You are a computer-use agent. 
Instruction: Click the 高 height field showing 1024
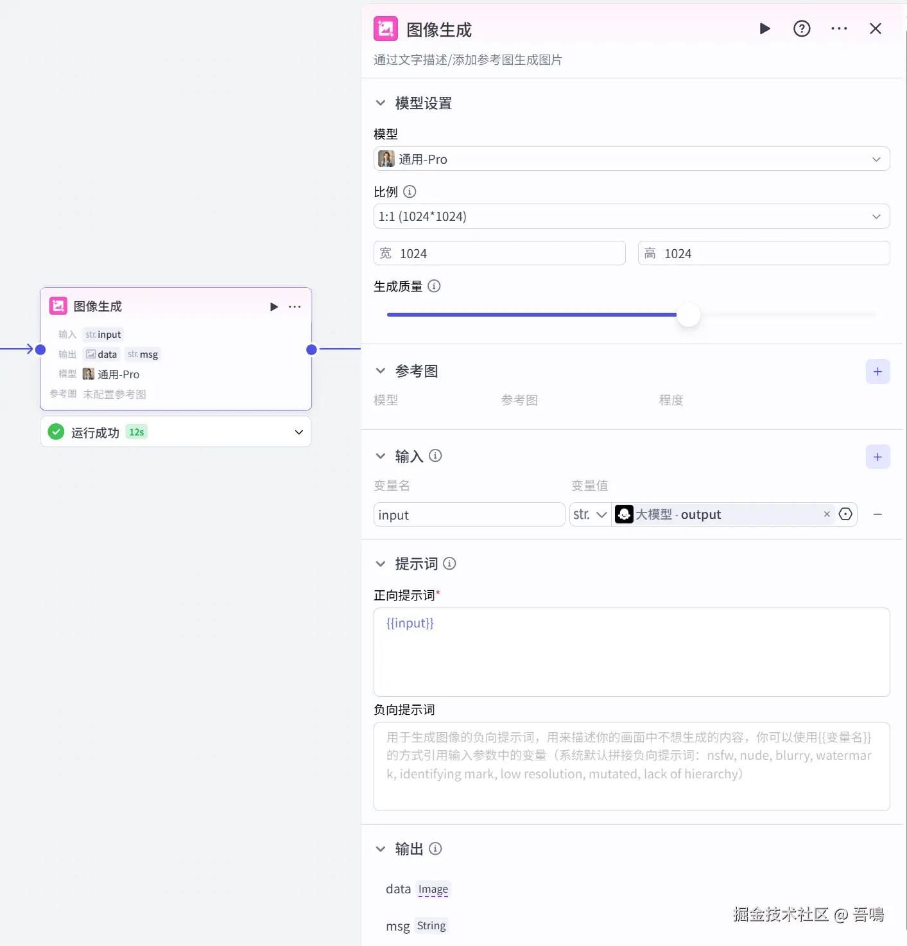coord(764,253)
